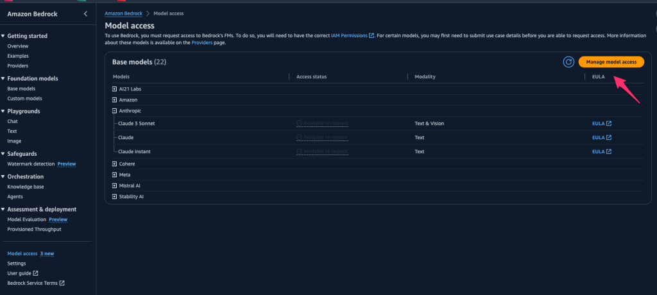The image size is (657, 295).
Task: Open Custom models in the sidebar
Action: tap(25, 99)
